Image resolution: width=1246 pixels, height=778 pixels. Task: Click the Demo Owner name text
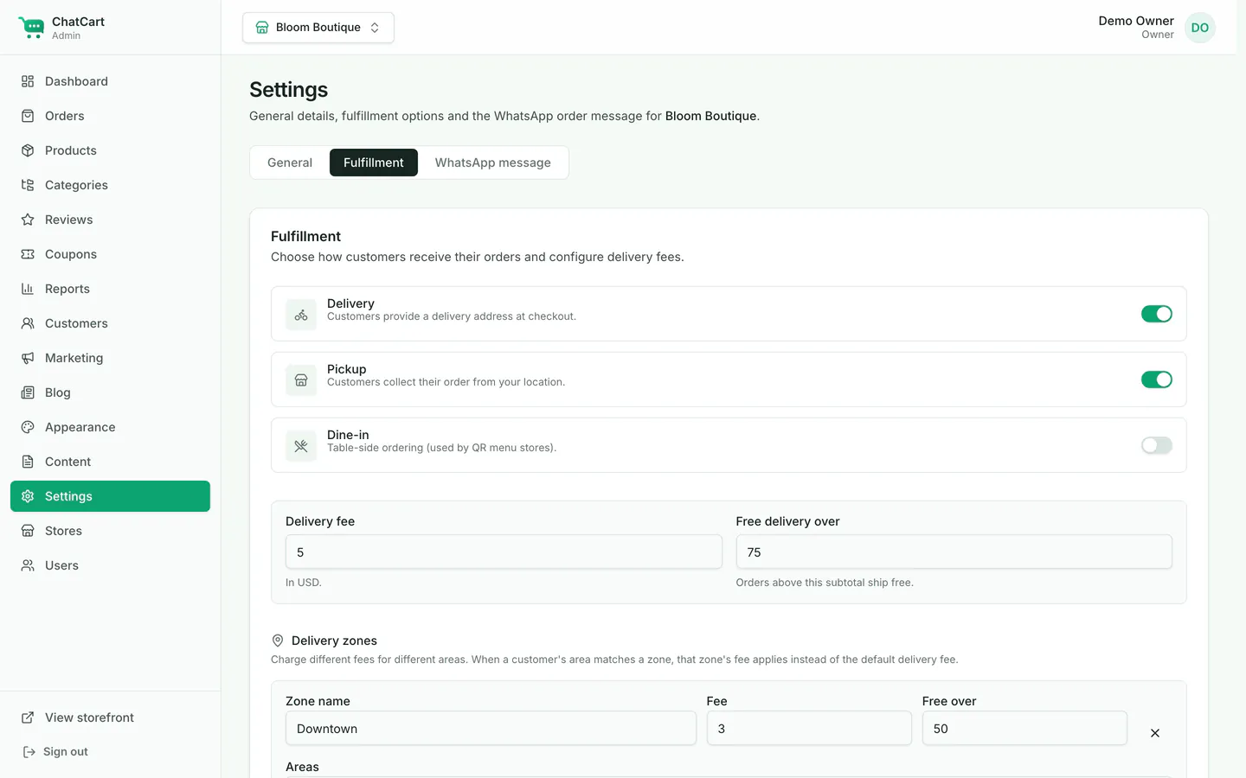pyautogui.click(x=1136, y=21)
